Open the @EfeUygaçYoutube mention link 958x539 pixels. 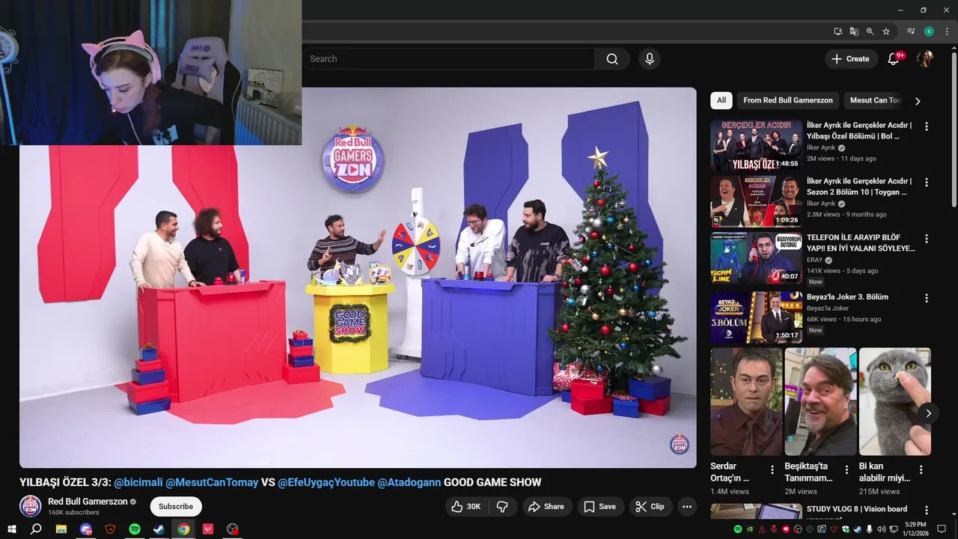coord(326,483)
